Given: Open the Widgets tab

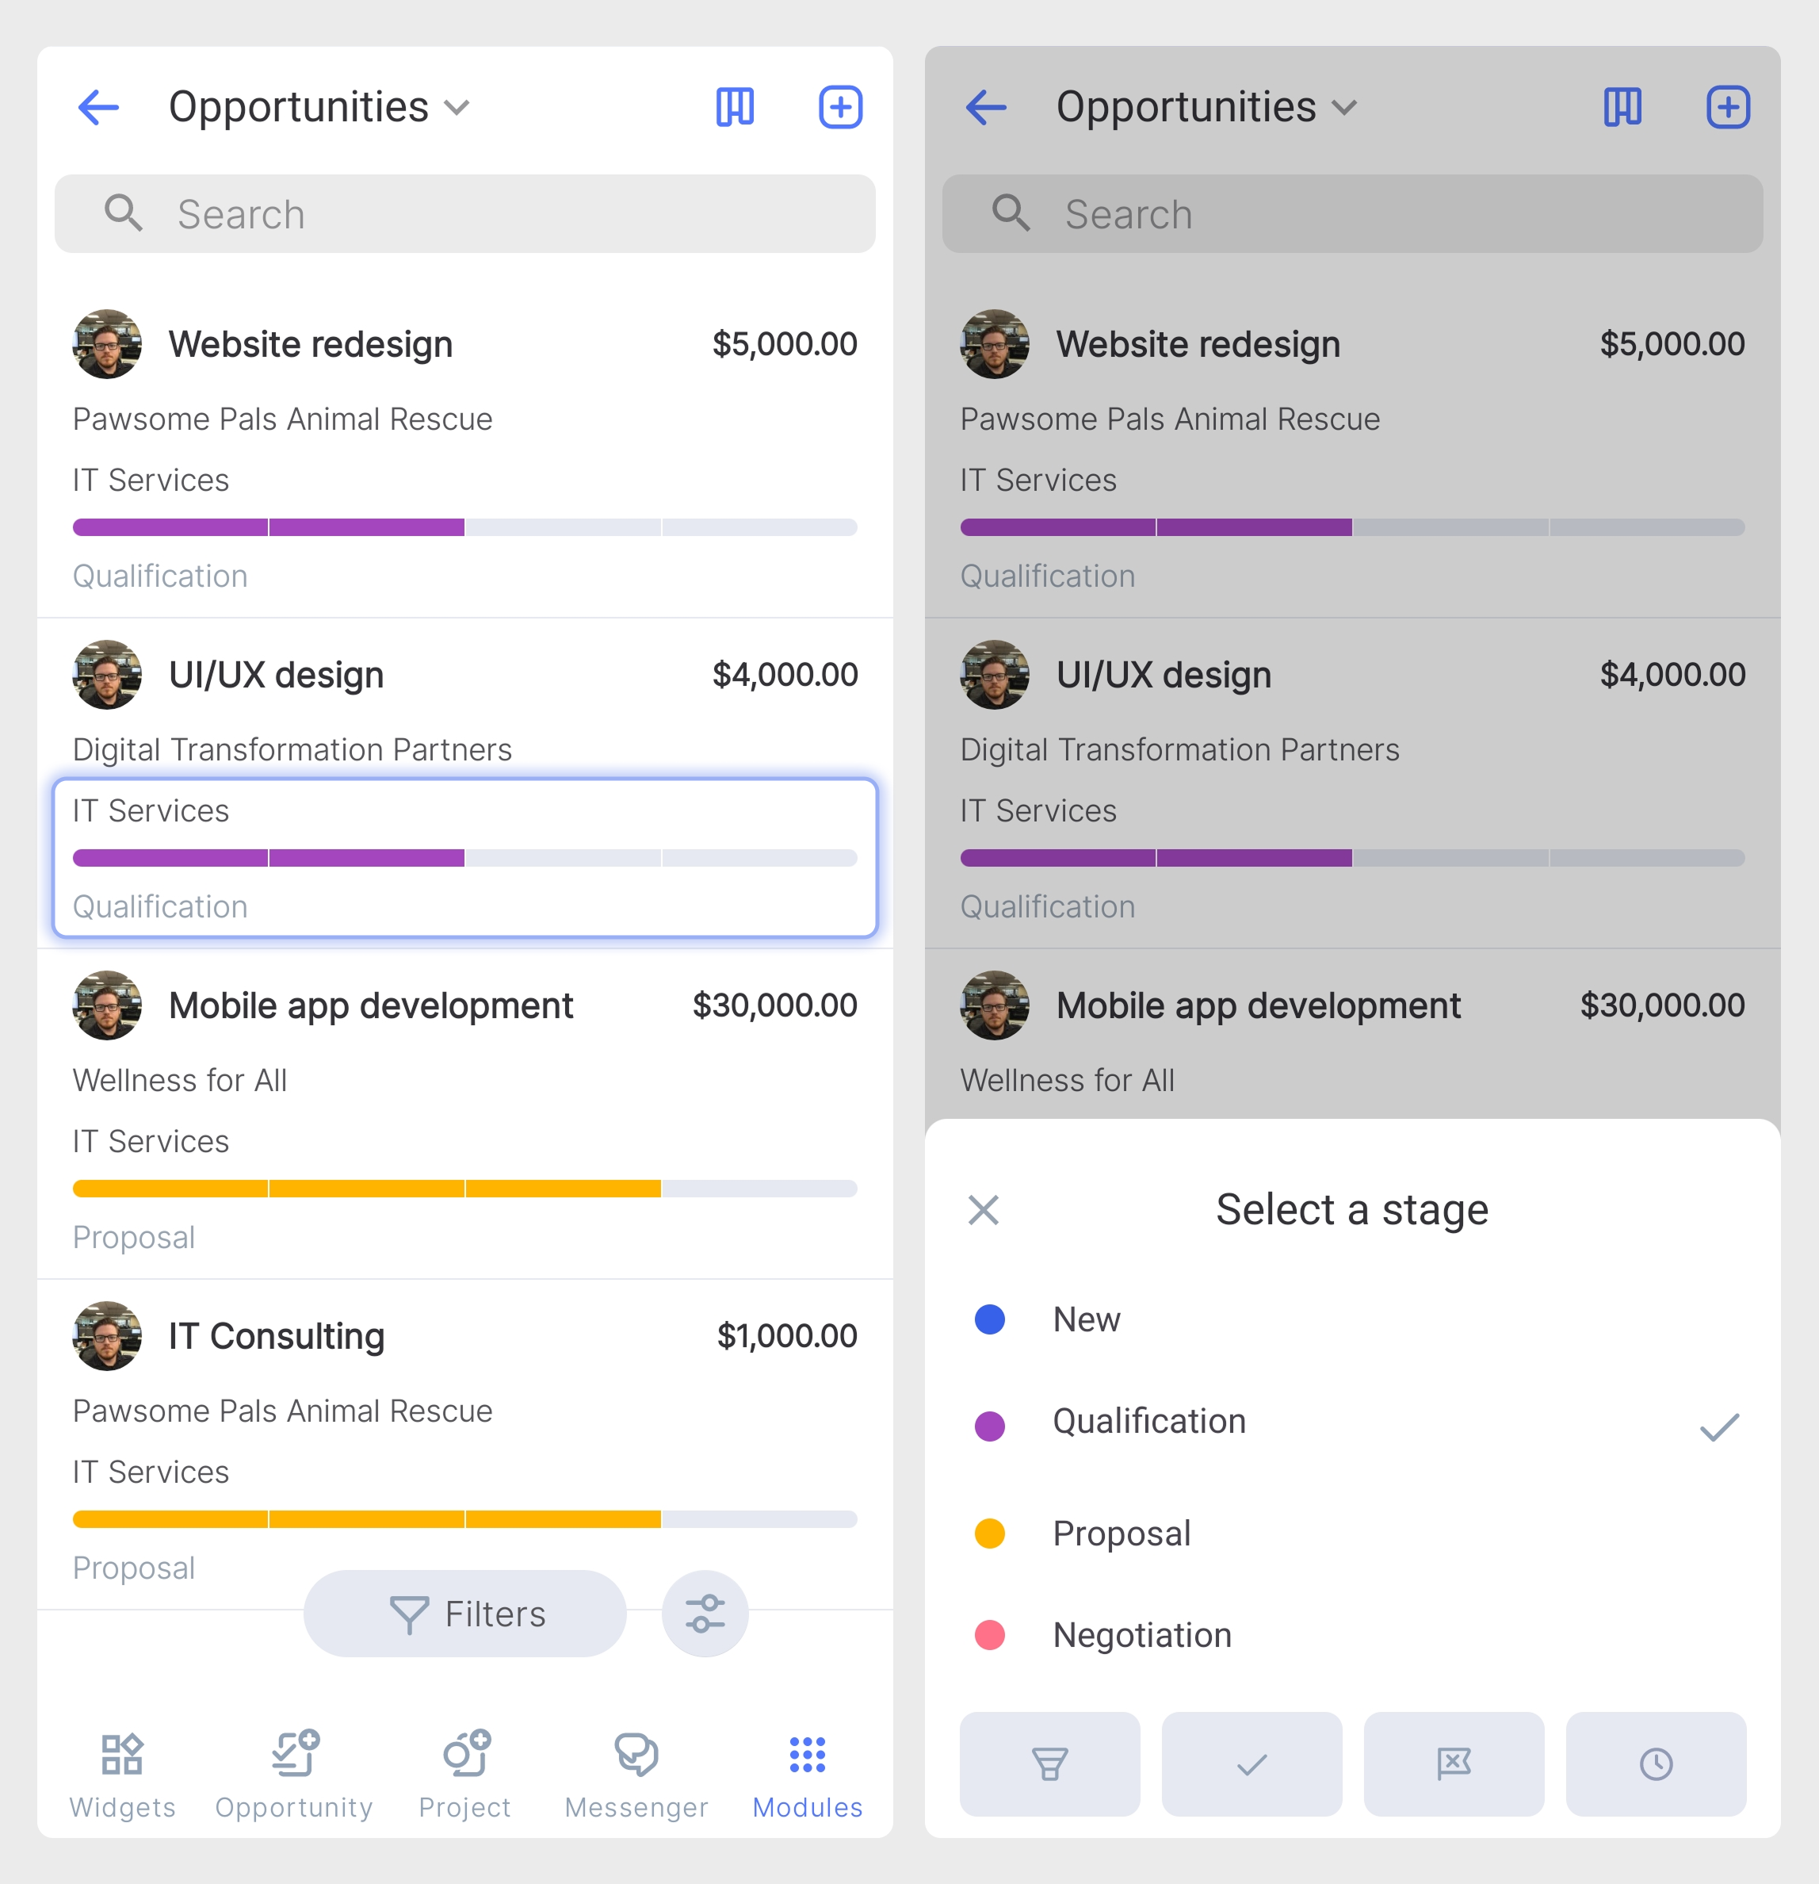Looking at the screenshot, I should point(122,1776).
